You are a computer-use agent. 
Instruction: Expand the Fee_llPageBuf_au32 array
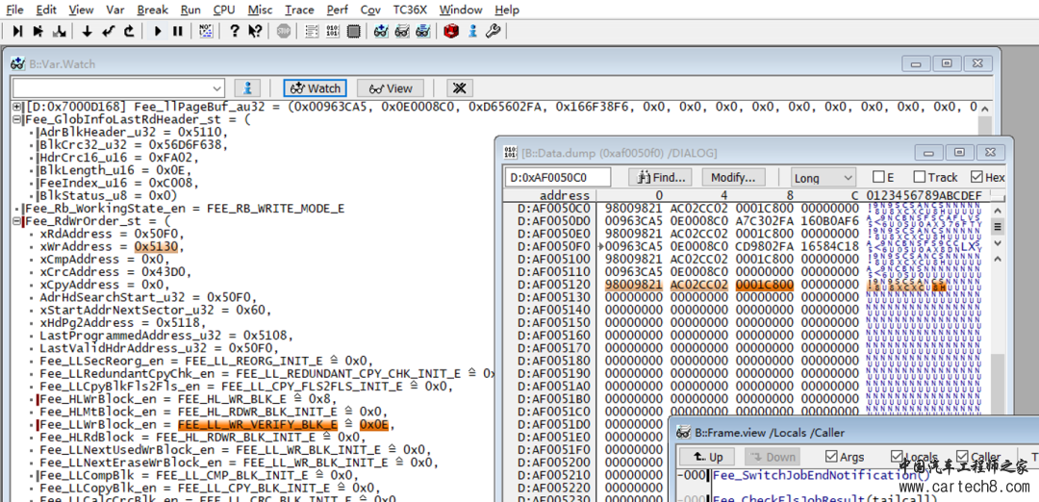(17, 107)
